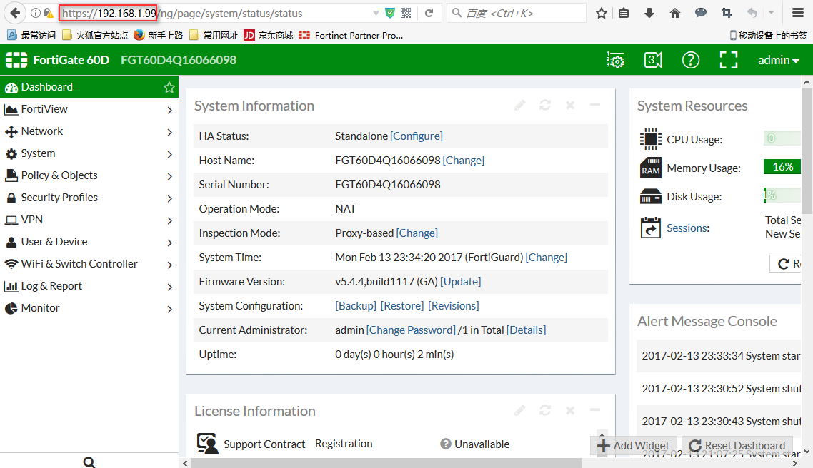Click the administrator Details link
The width and height of the screenshot is (813, 468).
click(x=527, y=330)
